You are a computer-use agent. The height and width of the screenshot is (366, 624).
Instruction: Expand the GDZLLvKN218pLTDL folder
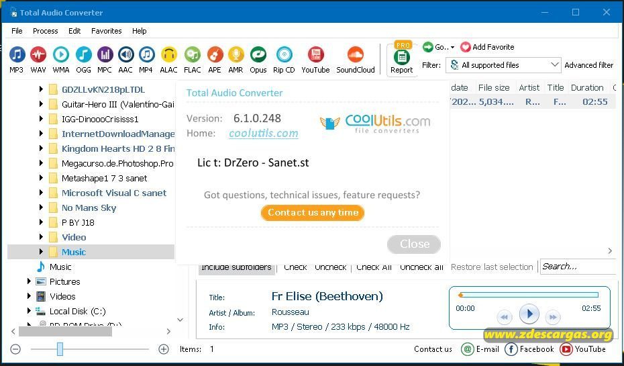[x=41, y=89]
